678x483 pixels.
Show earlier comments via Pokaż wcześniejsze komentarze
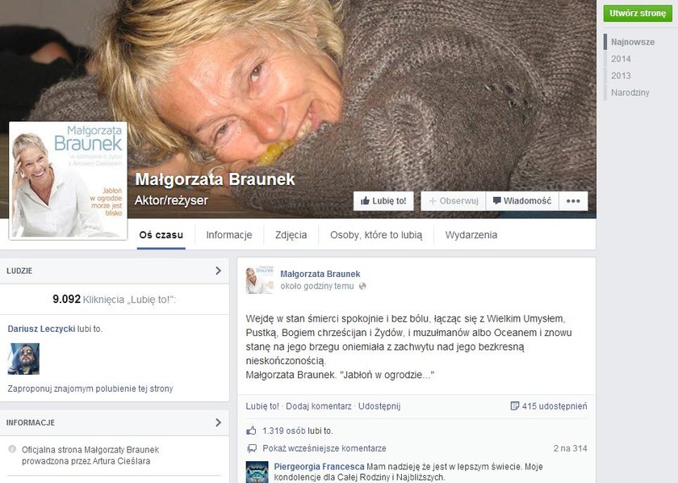[x=324, y=448]
